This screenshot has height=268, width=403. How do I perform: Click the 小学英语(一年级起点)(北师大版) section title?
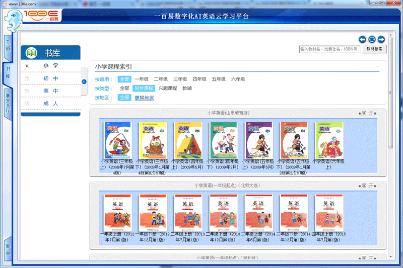(227, 186)
